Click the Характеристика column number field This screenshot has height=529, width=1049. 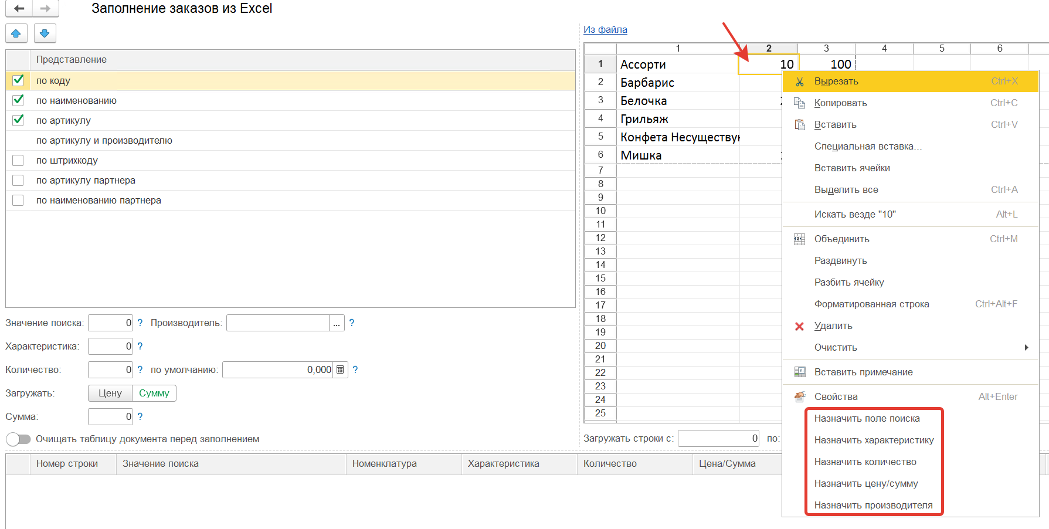pos(111,346)
